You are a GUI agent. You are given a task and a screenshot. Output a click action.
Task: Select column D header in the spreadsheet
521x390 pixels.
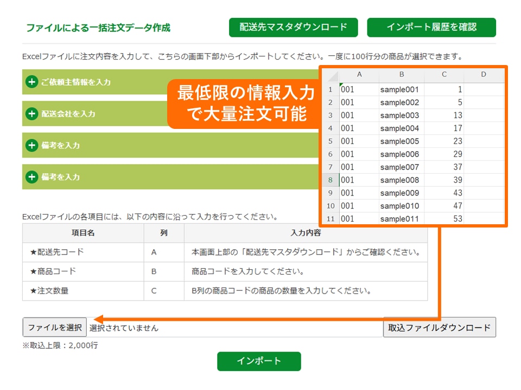pyautogui.click(x=483, y=75)
